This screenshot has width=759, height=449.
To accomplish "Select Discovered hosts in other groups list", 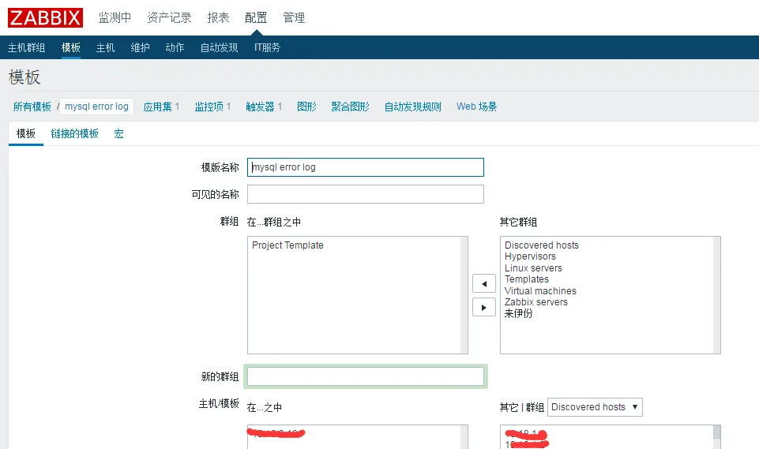I will click(x=542, y=245).
